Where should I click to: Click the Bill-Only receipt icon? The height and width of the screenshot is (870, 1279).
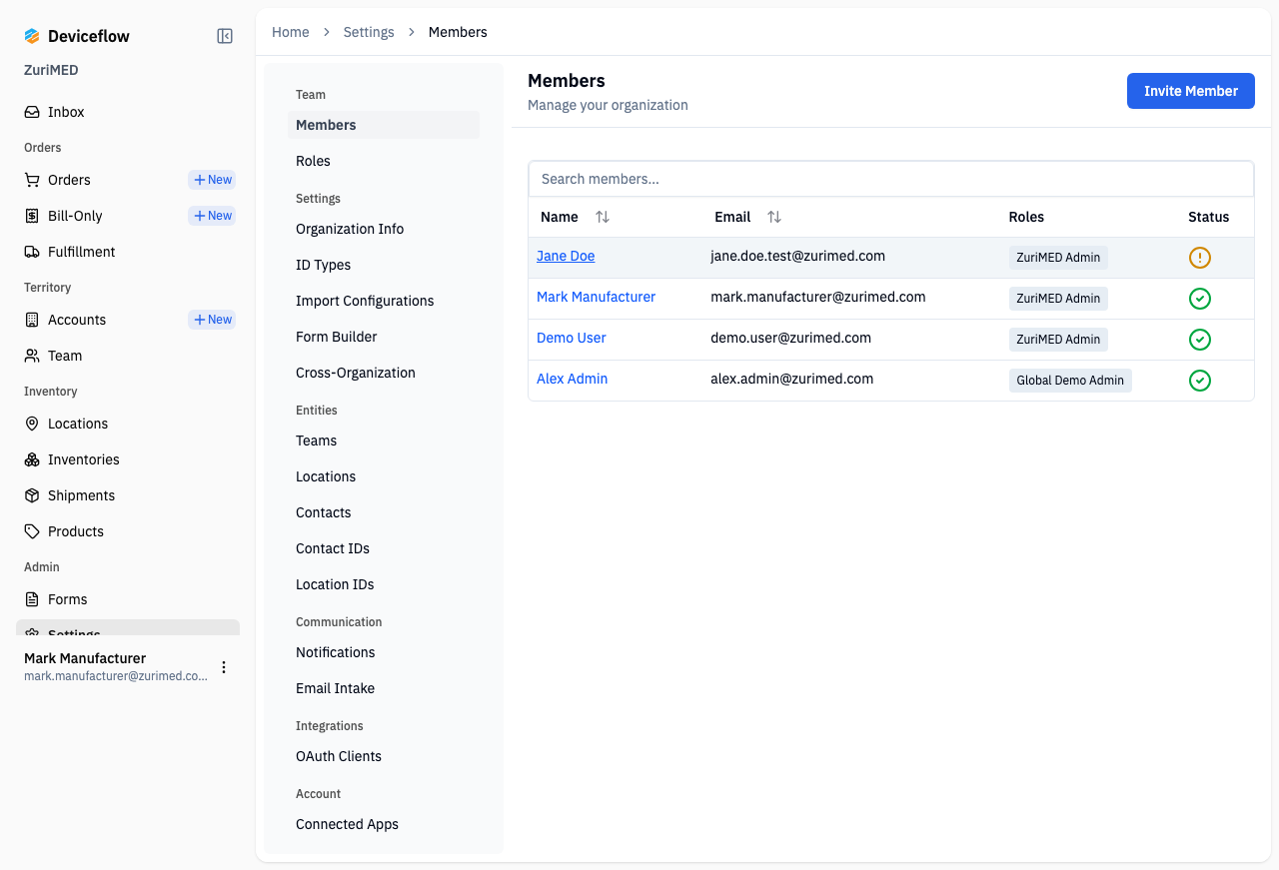pyautogui.click(x=32, y=216)
